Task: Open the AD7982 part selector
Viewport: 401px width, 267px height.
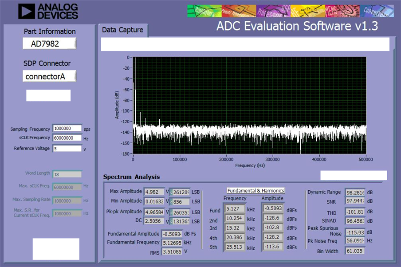Action: [49, 43]
